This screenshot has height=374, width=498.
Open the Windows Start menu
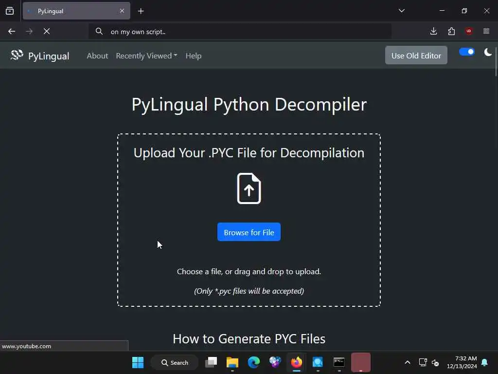138,362
